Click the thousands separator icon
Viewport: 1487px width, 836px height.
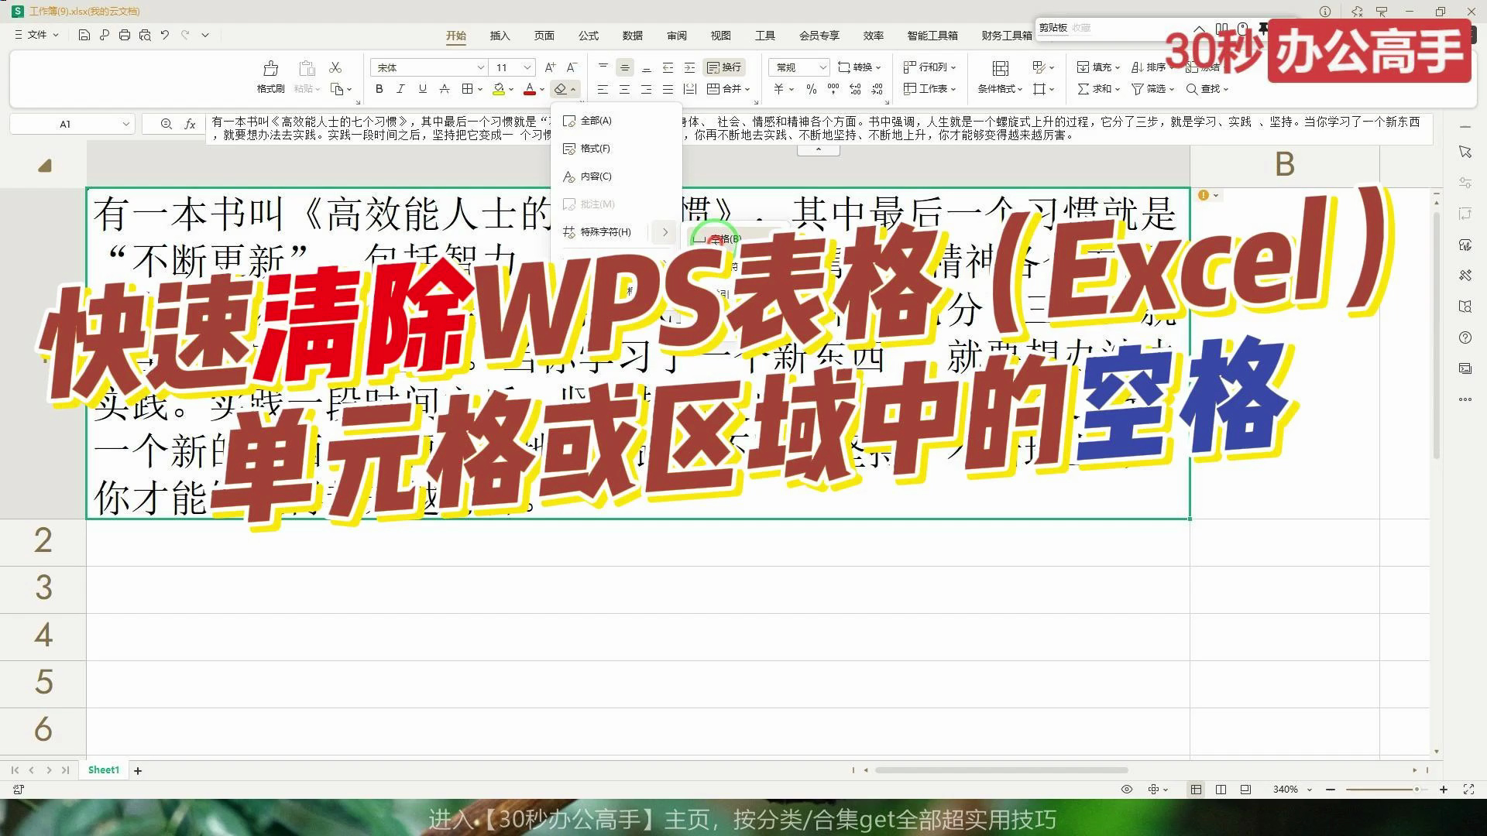[x=833, y=89]
